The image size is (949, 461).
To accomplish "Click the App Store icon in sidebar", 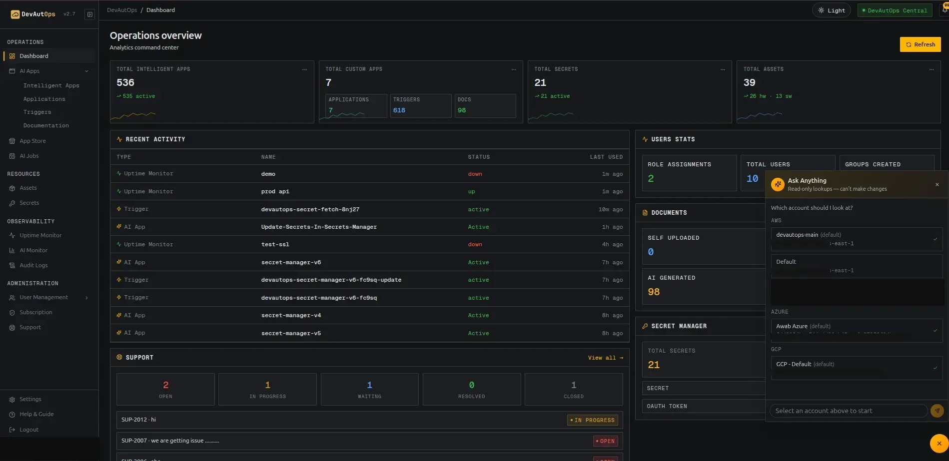I will 12,141.
